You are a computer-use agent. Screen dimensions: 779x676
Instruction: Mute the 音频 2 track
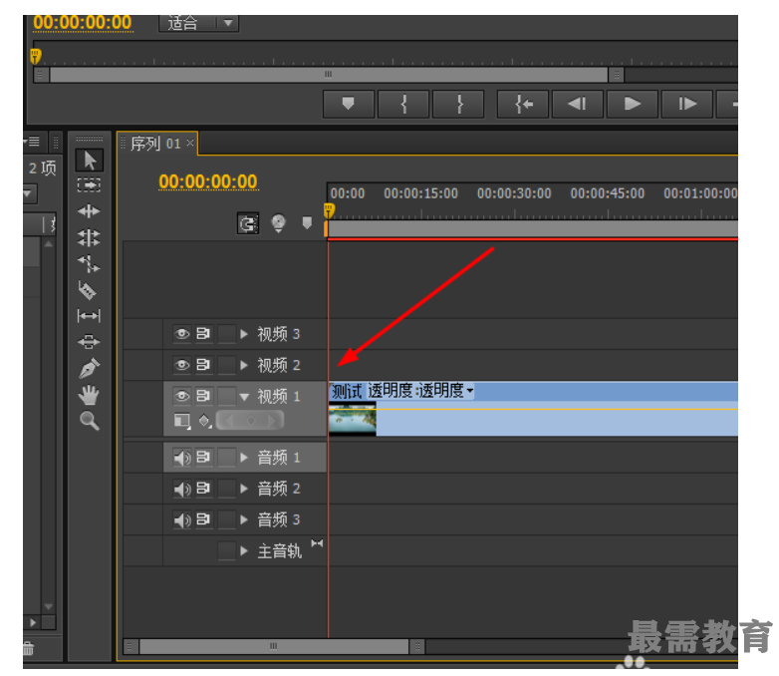[182, 489]
